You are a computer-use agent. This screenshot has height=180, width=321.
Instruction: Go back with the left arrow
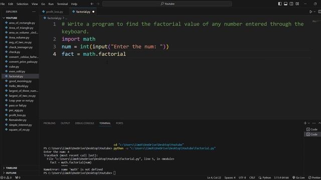coord(92,3)
